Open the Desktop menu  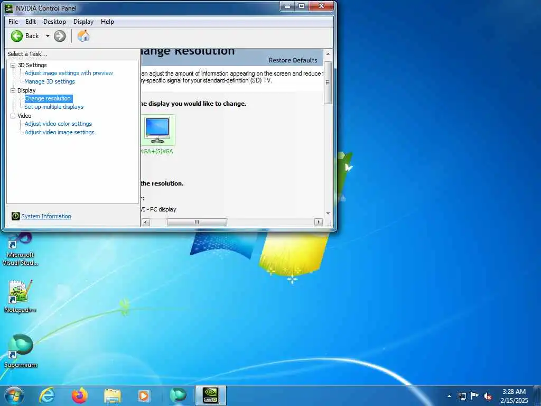point(54,21)
